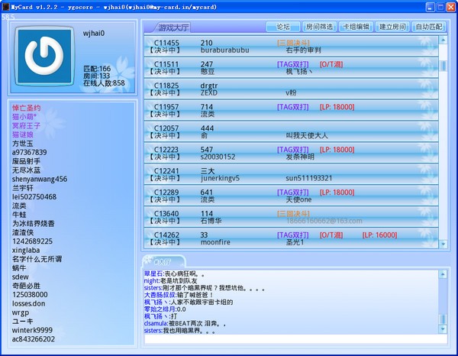
Task: Select room C11957 row
Action: (x=292, y=111)
